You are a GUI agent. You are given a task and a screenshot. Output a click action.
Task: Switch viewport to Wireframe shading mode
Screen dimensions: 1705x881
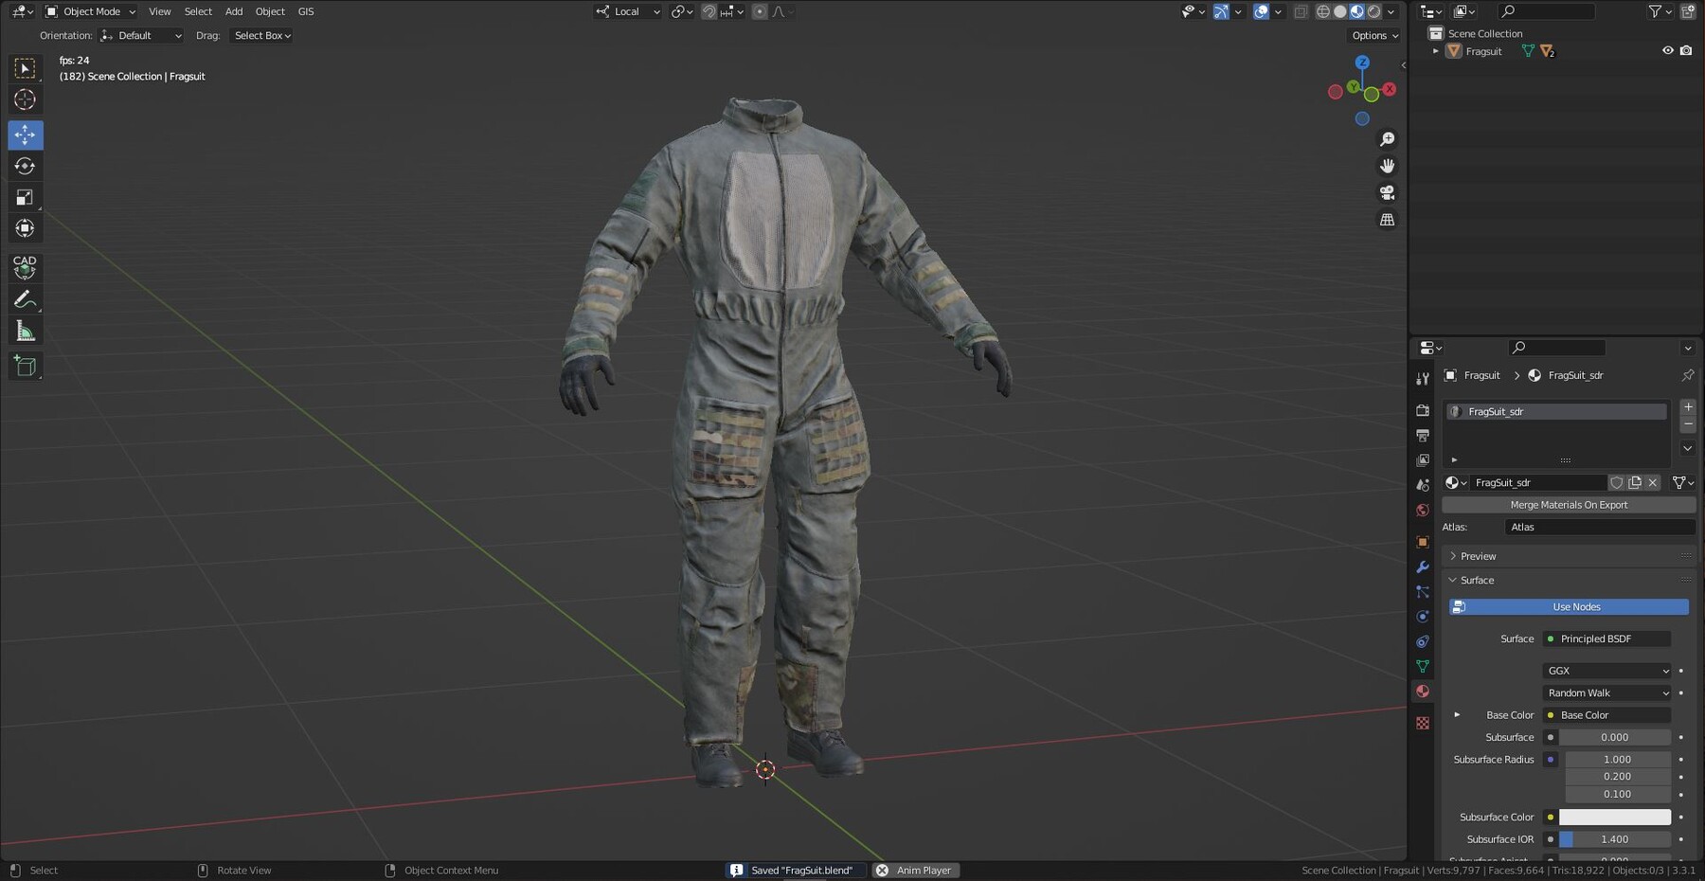(1323, 11)
